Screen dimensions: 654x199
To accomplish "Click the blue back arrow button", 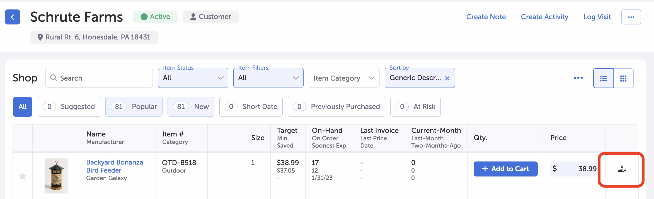I will pyautogui.click(x=13, y=17).
